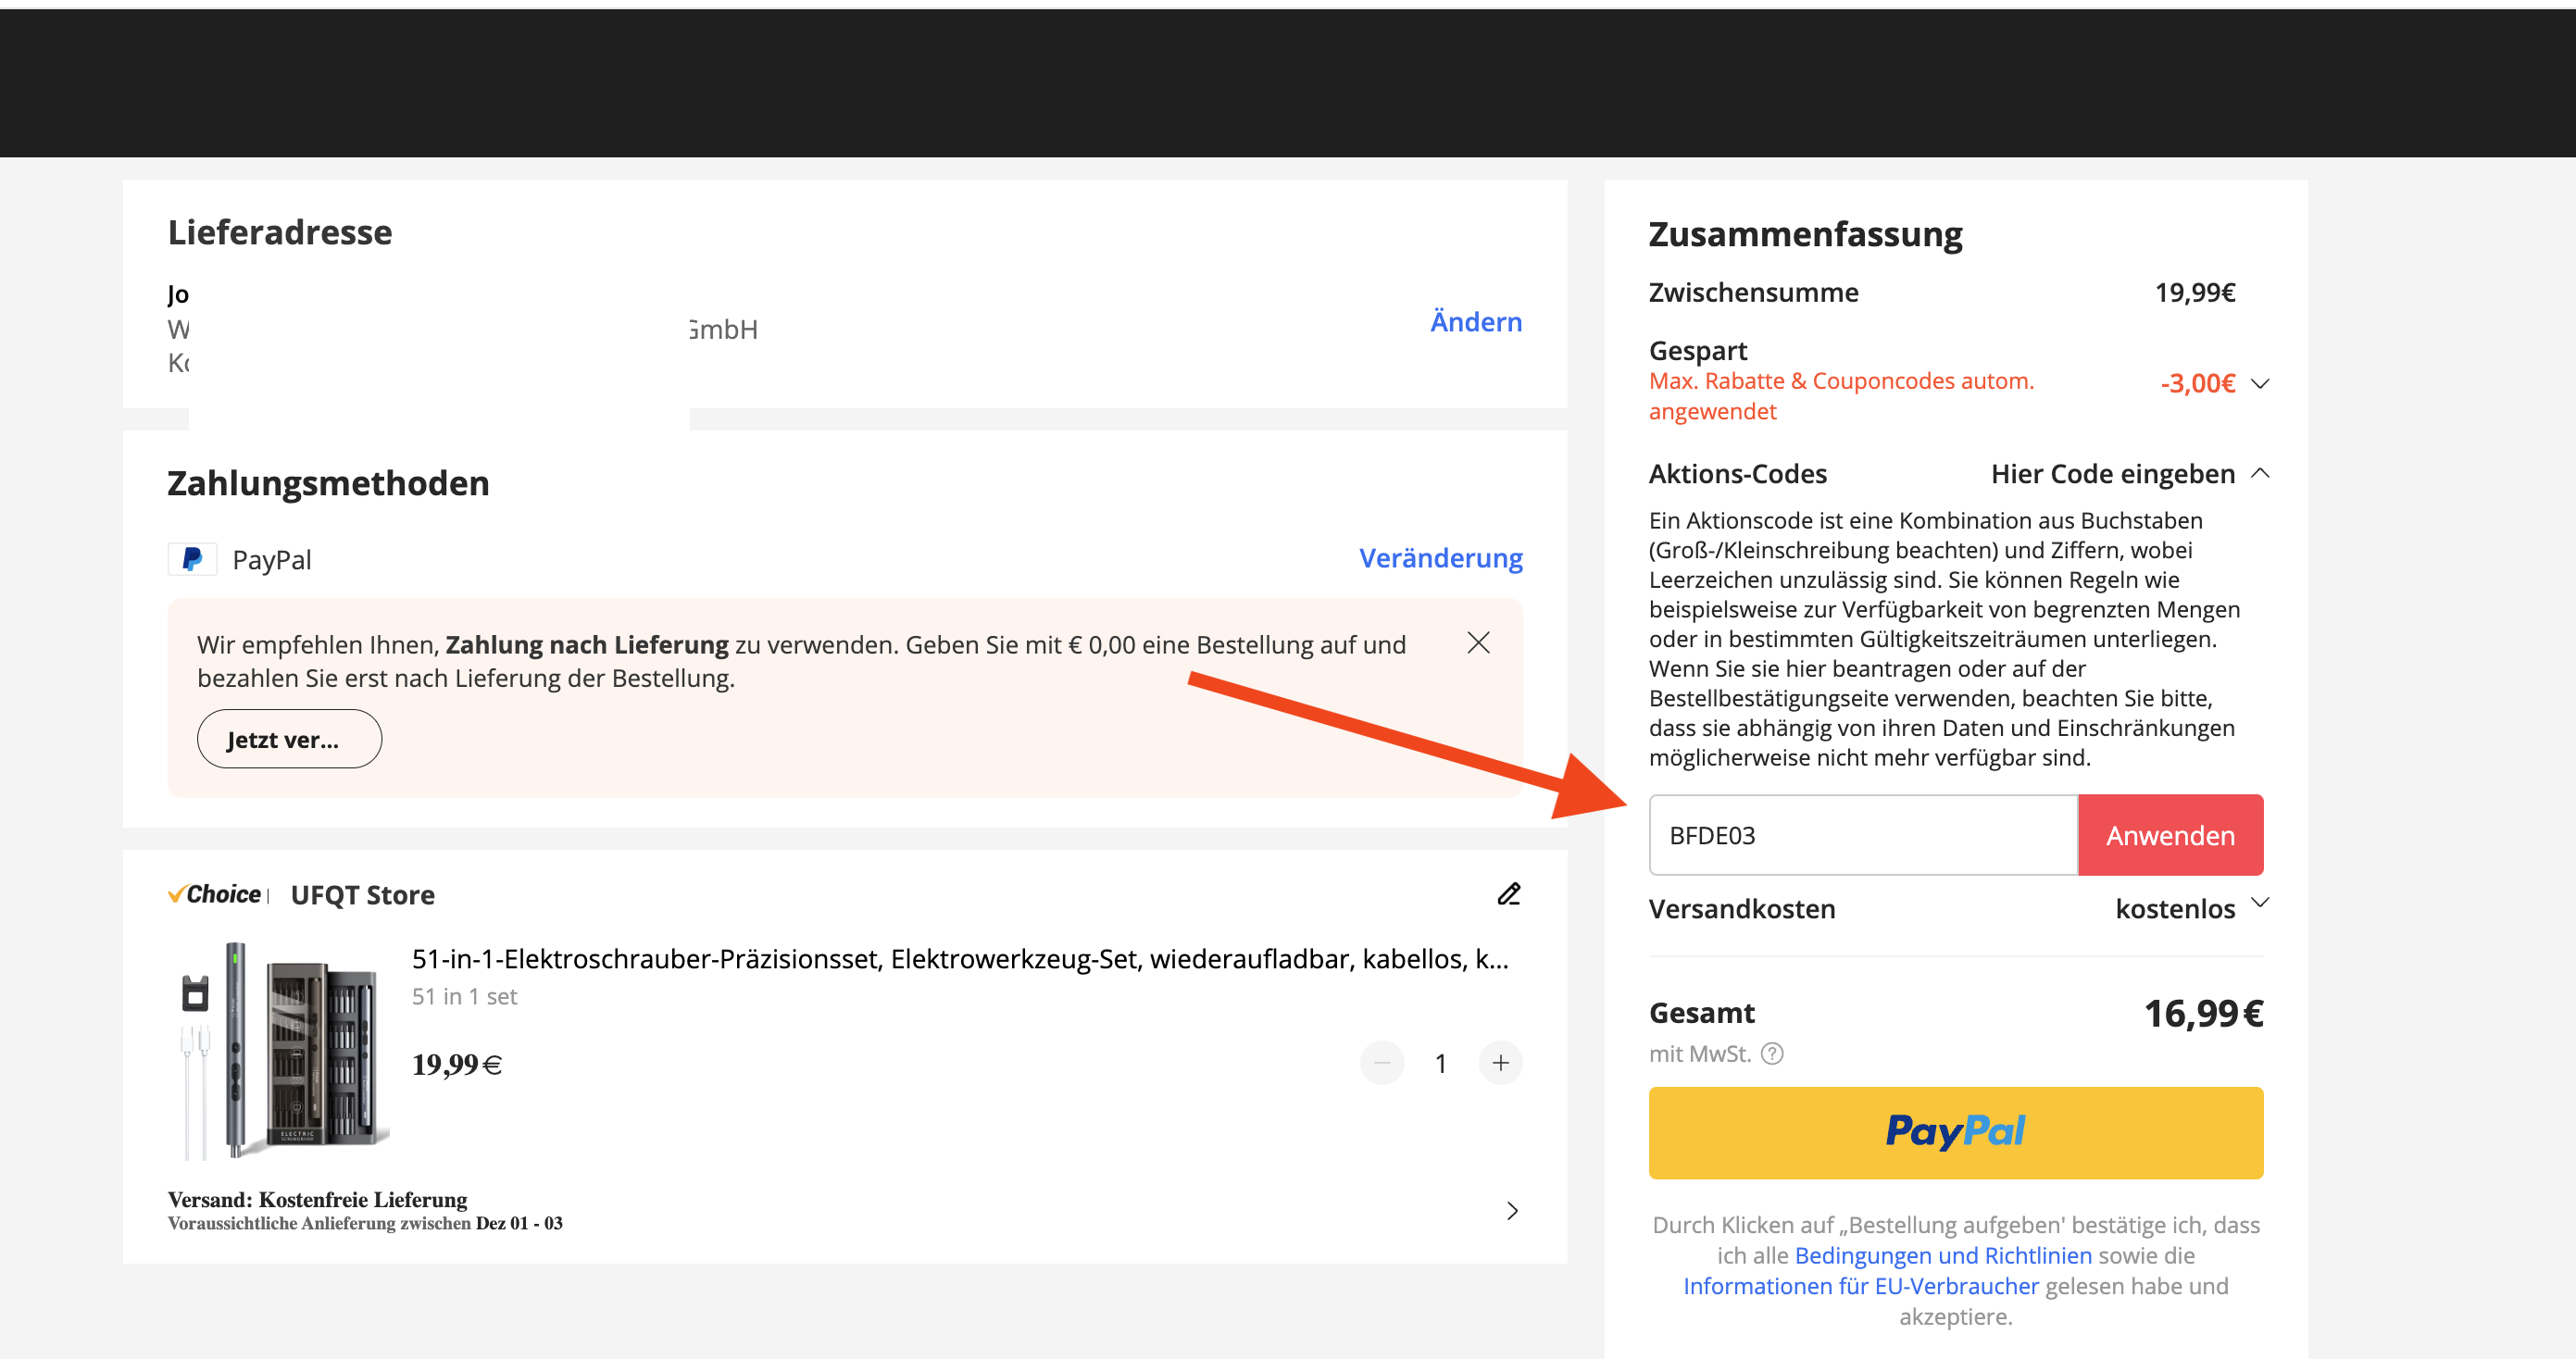Increase item quantity with plus button

click(x=1500, y=1063)
